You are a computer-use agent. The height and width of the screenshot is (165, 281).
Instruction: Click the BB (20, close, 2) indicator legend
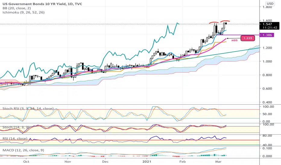click(x=17, y=8)
